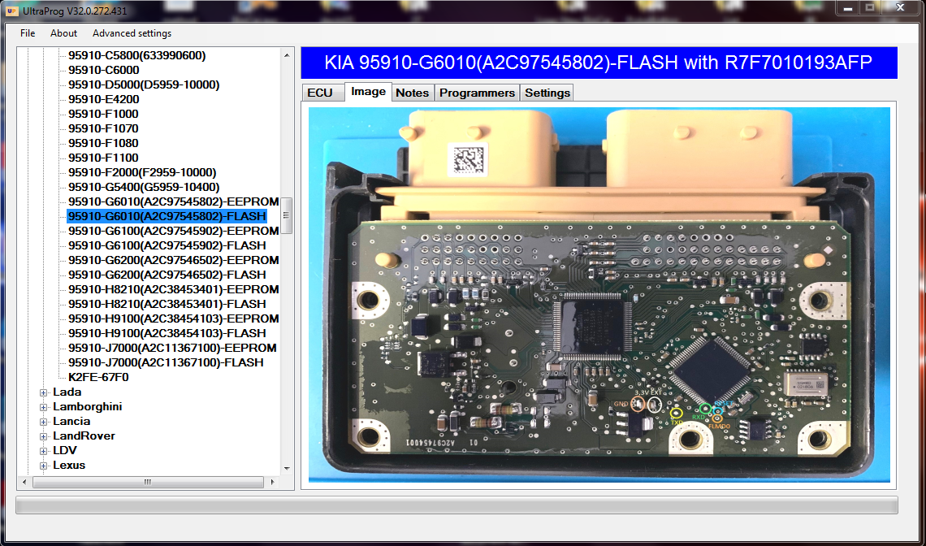The image size is (926, 546).
Task: Close the UltraProg window
Action: (x=900, y=8)
